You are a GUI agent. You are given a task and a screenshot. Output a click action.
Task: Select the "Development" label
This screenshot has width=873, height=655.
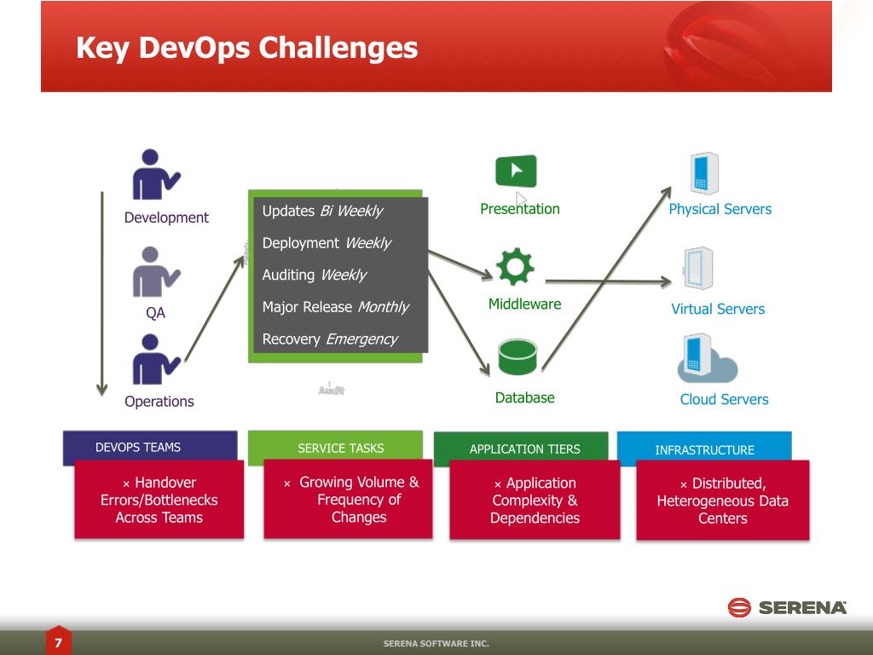click(x=166, y=217)
